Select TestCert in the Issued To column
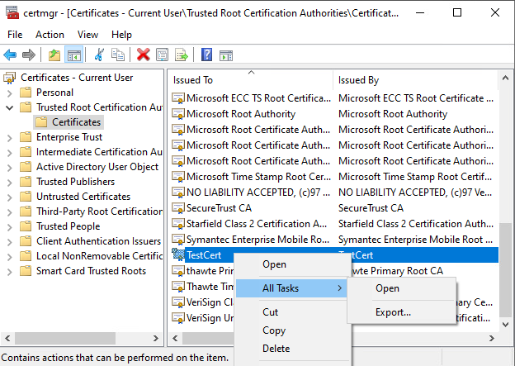This screenshot has width=515, height=366. click(x=204, y=254)
